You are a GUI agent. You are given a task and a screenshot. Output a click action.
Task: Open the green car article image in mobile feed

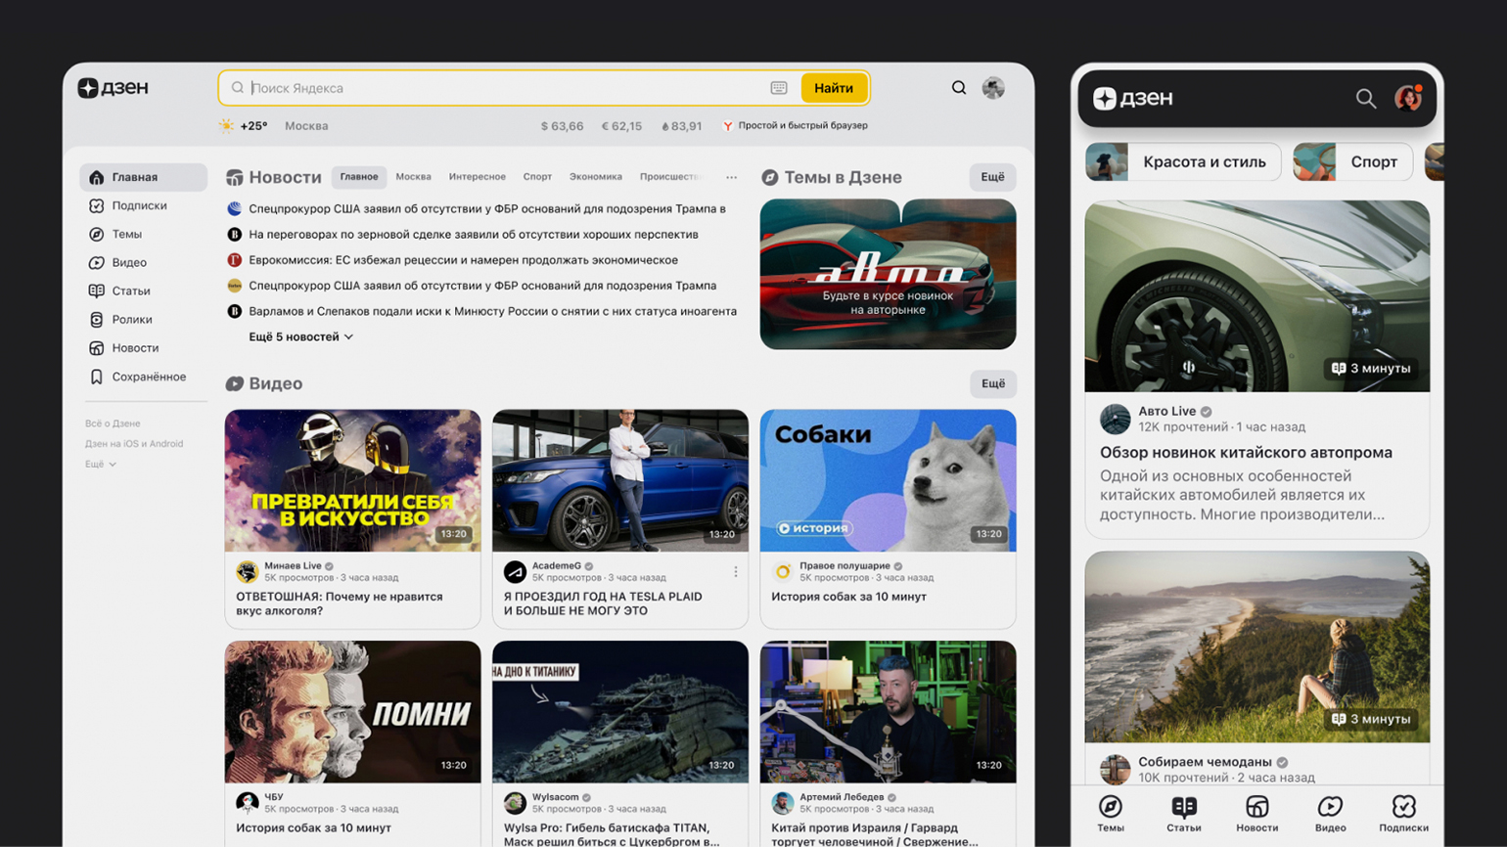1256,296
